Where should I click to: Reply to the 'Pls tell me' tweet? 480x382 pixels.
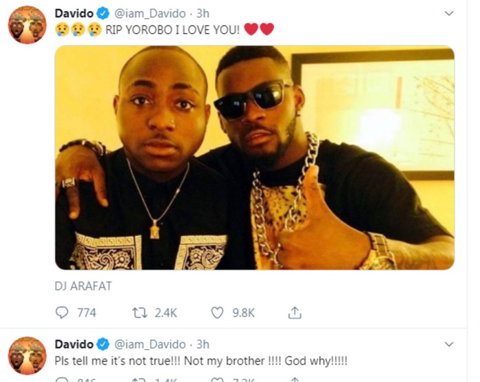click(x=61, y=380)
